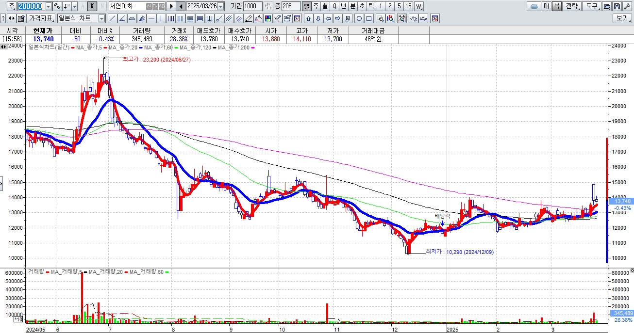Click the candlestick magnifier icon
This screenshot has height=333, width=634.
point(390,18)
